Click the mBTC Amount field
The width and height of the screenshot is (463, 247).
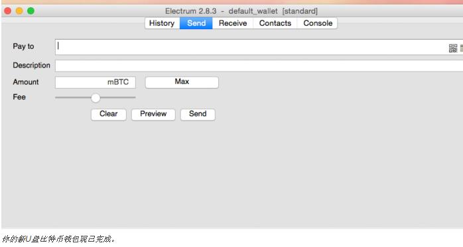(x=96, y=82)
